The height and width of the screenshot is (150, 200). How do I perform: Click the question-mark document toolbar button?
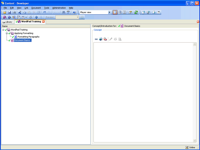tap(23, 17)
